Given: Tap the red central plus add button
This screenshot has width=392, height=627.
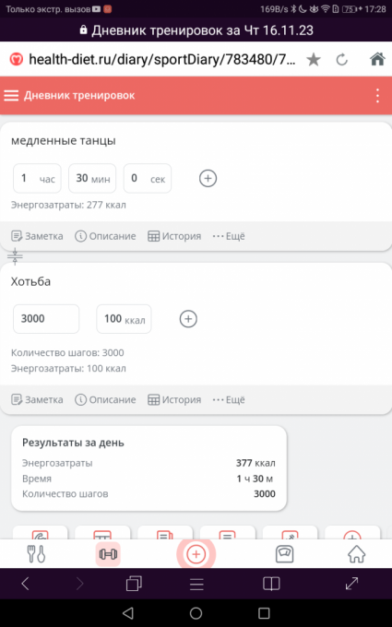Looking at the screenshot, I should 196,554.
